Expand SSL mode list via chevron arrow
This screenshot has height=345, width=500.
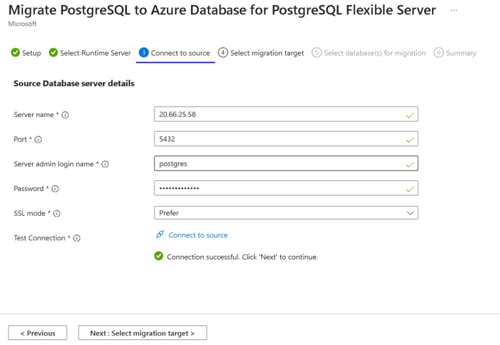point(410,213)
